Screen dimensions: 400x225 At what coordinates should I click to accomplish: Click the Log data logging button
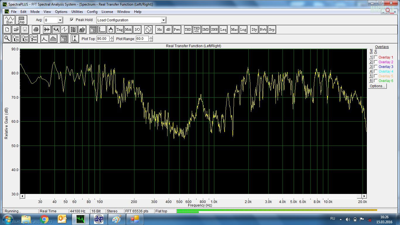[x=243, y=30]
